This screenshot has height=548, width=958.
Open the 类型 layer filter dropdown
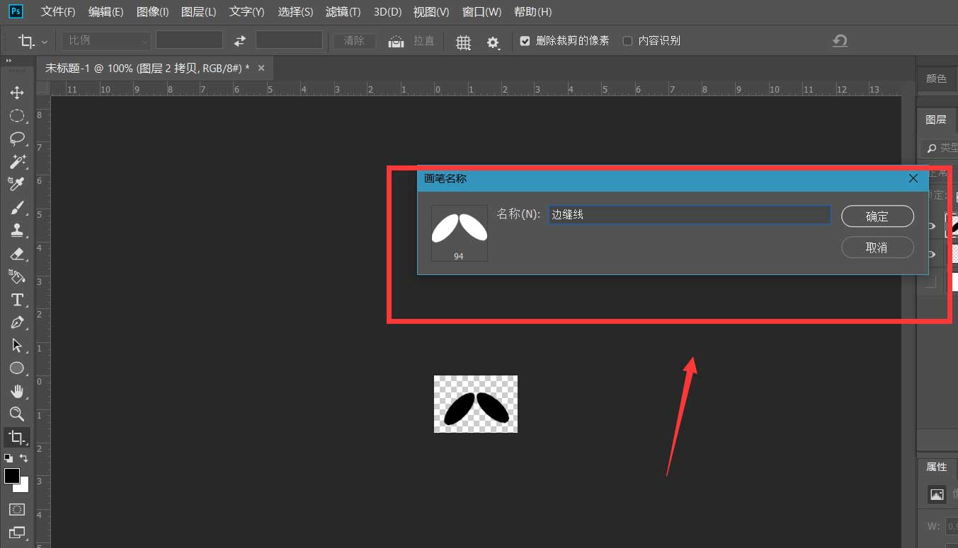point(940,148)
